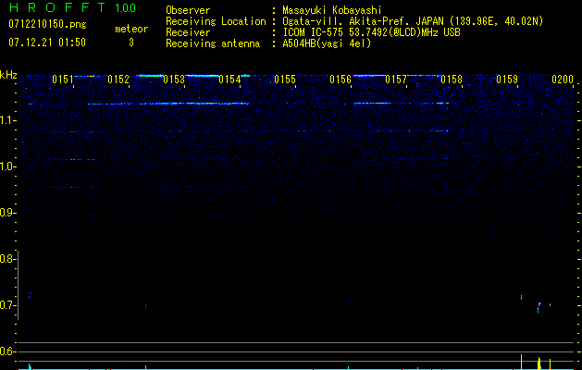Click the tallest yellow power spike near 0159

click(x=522, y=362)
